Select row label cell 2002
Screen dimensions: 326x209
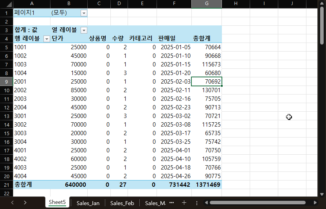[32, 90]
